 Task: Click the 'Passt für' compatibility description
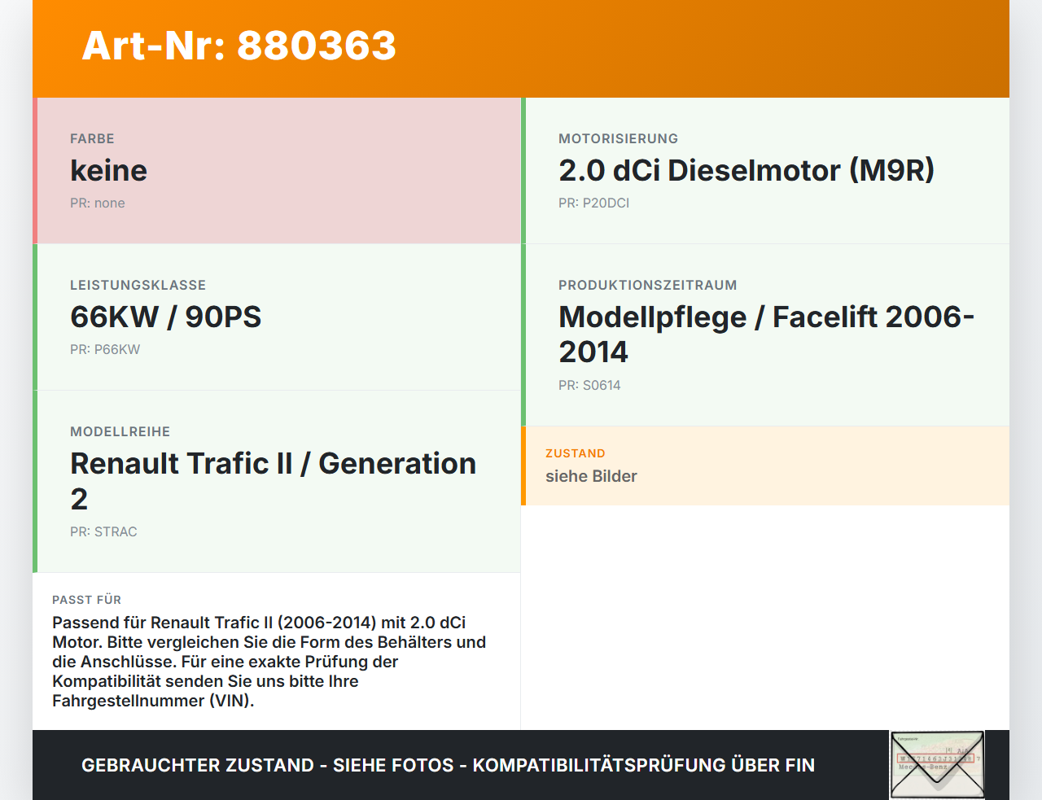[x=269, y=662]
